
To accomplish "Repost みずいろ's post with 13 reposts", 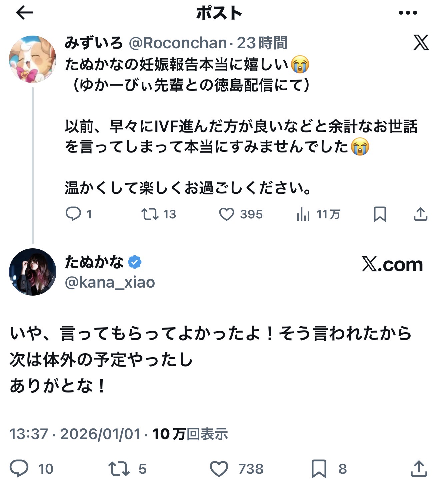I will pos(150,214).
